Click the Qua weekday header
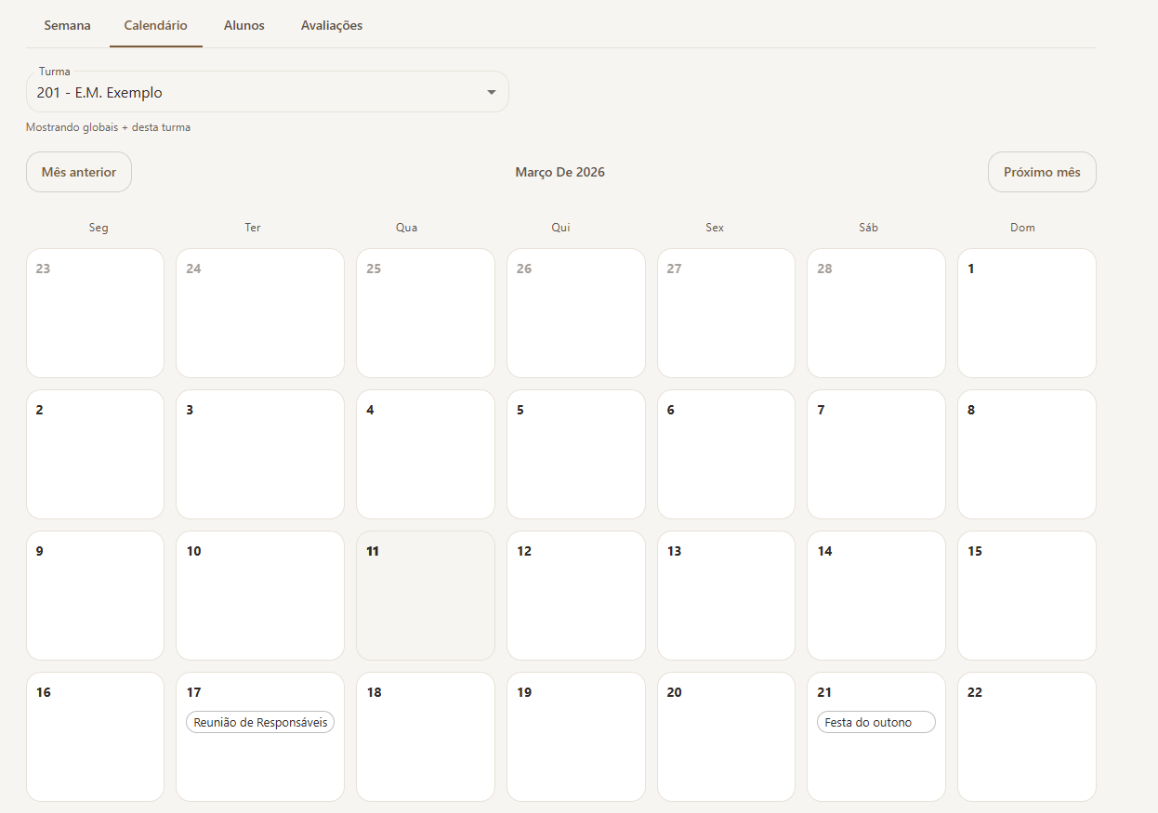 pos(406,227)
